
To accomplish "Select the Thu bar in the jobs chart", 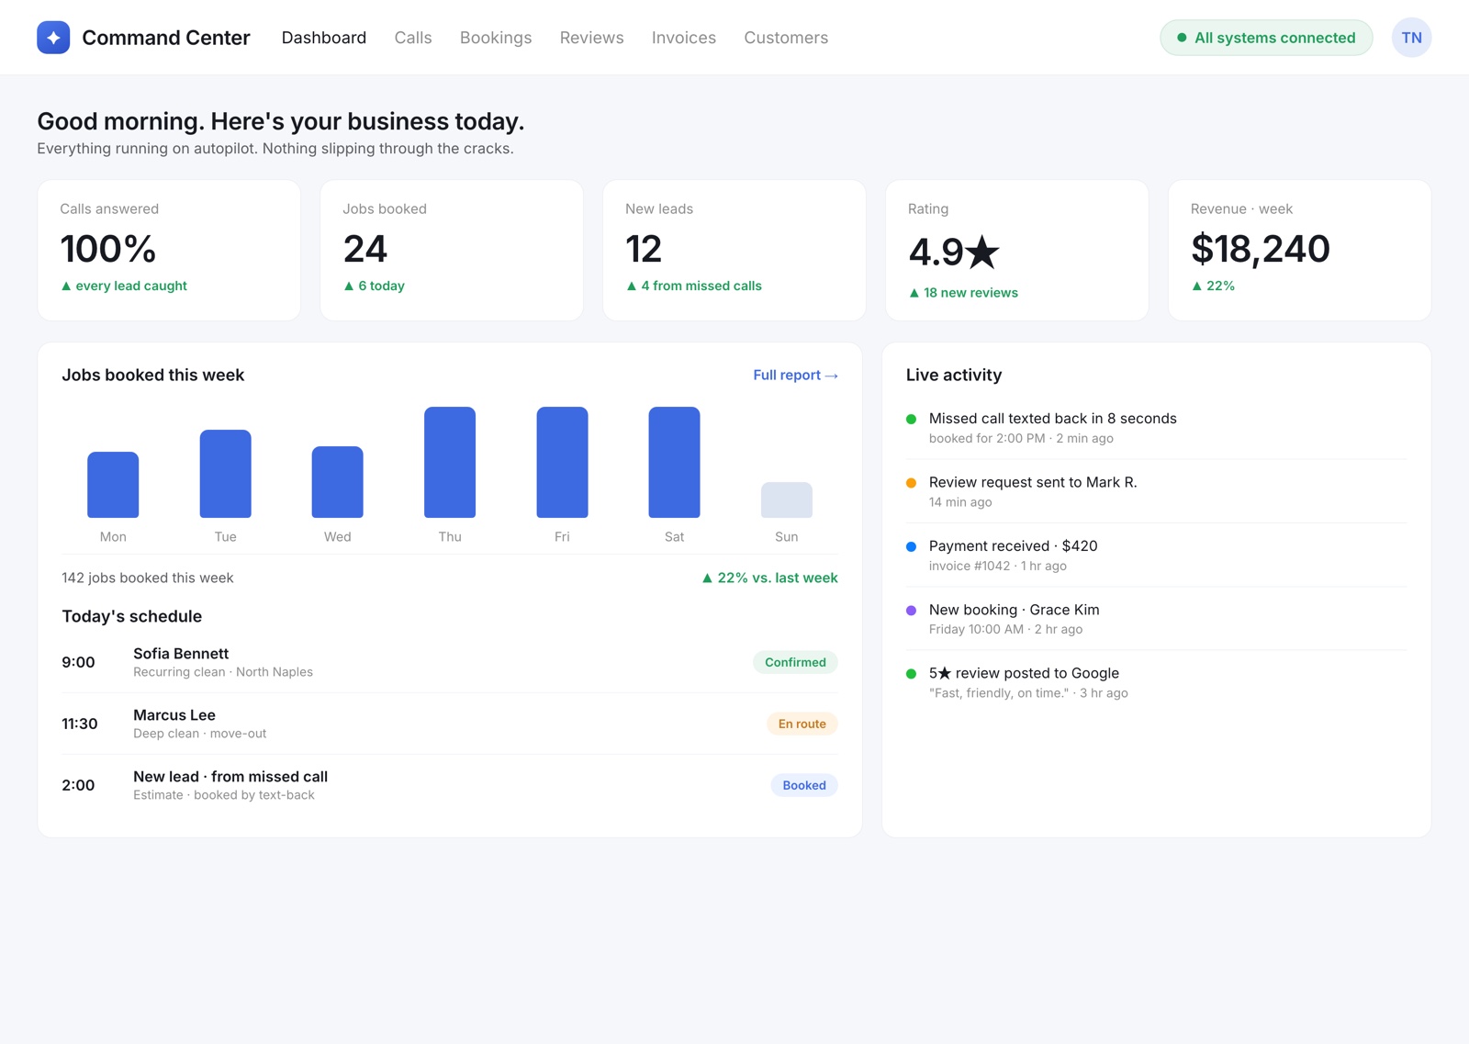I will click(450, 462).
